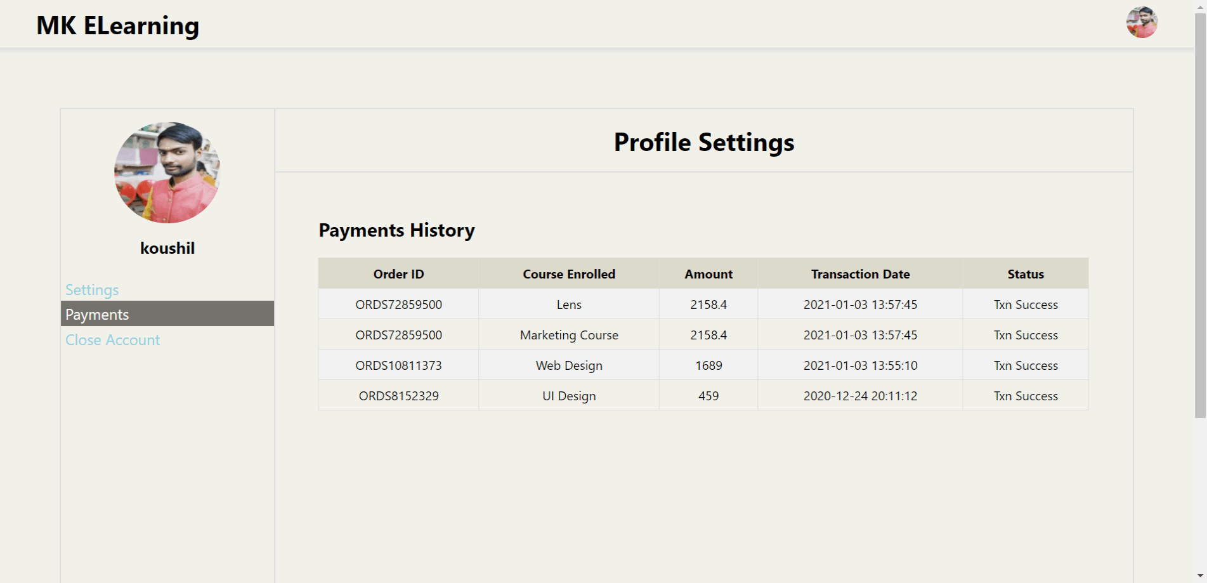Click Txn Success in Marketing Course row
1207x583 pixels.
click(1026, 335)
